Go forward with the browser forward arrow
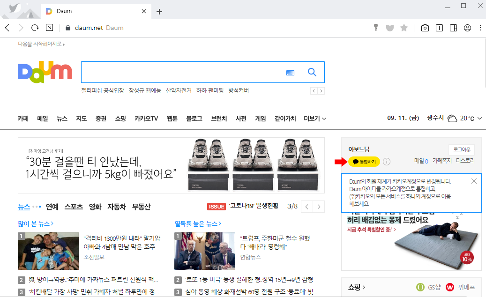Image resolution: width=486 pixels, height=297 pixels. pyautogui.click(x=21, y=28)
